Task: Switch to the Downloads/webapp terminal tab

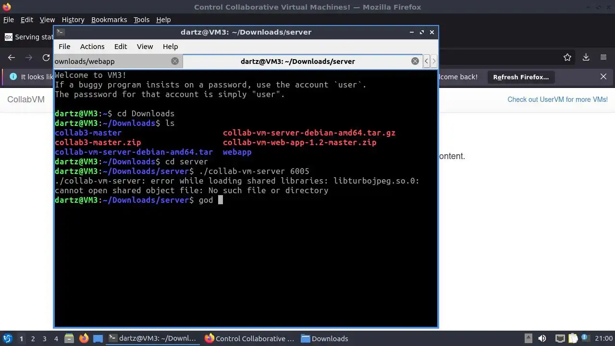Action: click(118, 61)
